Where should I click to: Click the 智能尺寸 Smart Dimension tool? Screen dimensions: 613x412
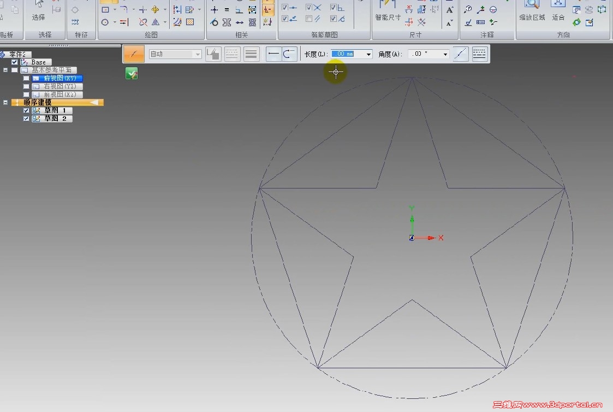388,11
